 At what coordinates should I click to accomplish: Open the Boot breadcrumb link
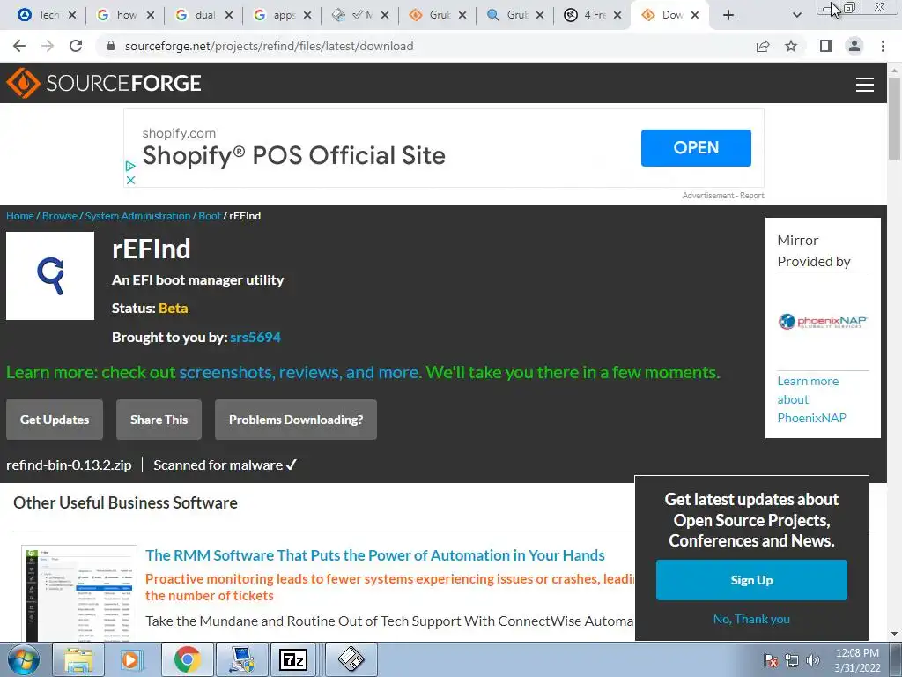coord(210,216)
